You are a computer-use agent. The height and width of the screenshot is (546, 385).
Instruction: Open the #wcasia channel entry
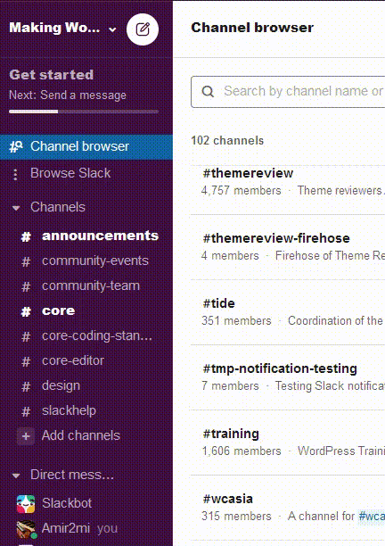(x=228, y=499)
